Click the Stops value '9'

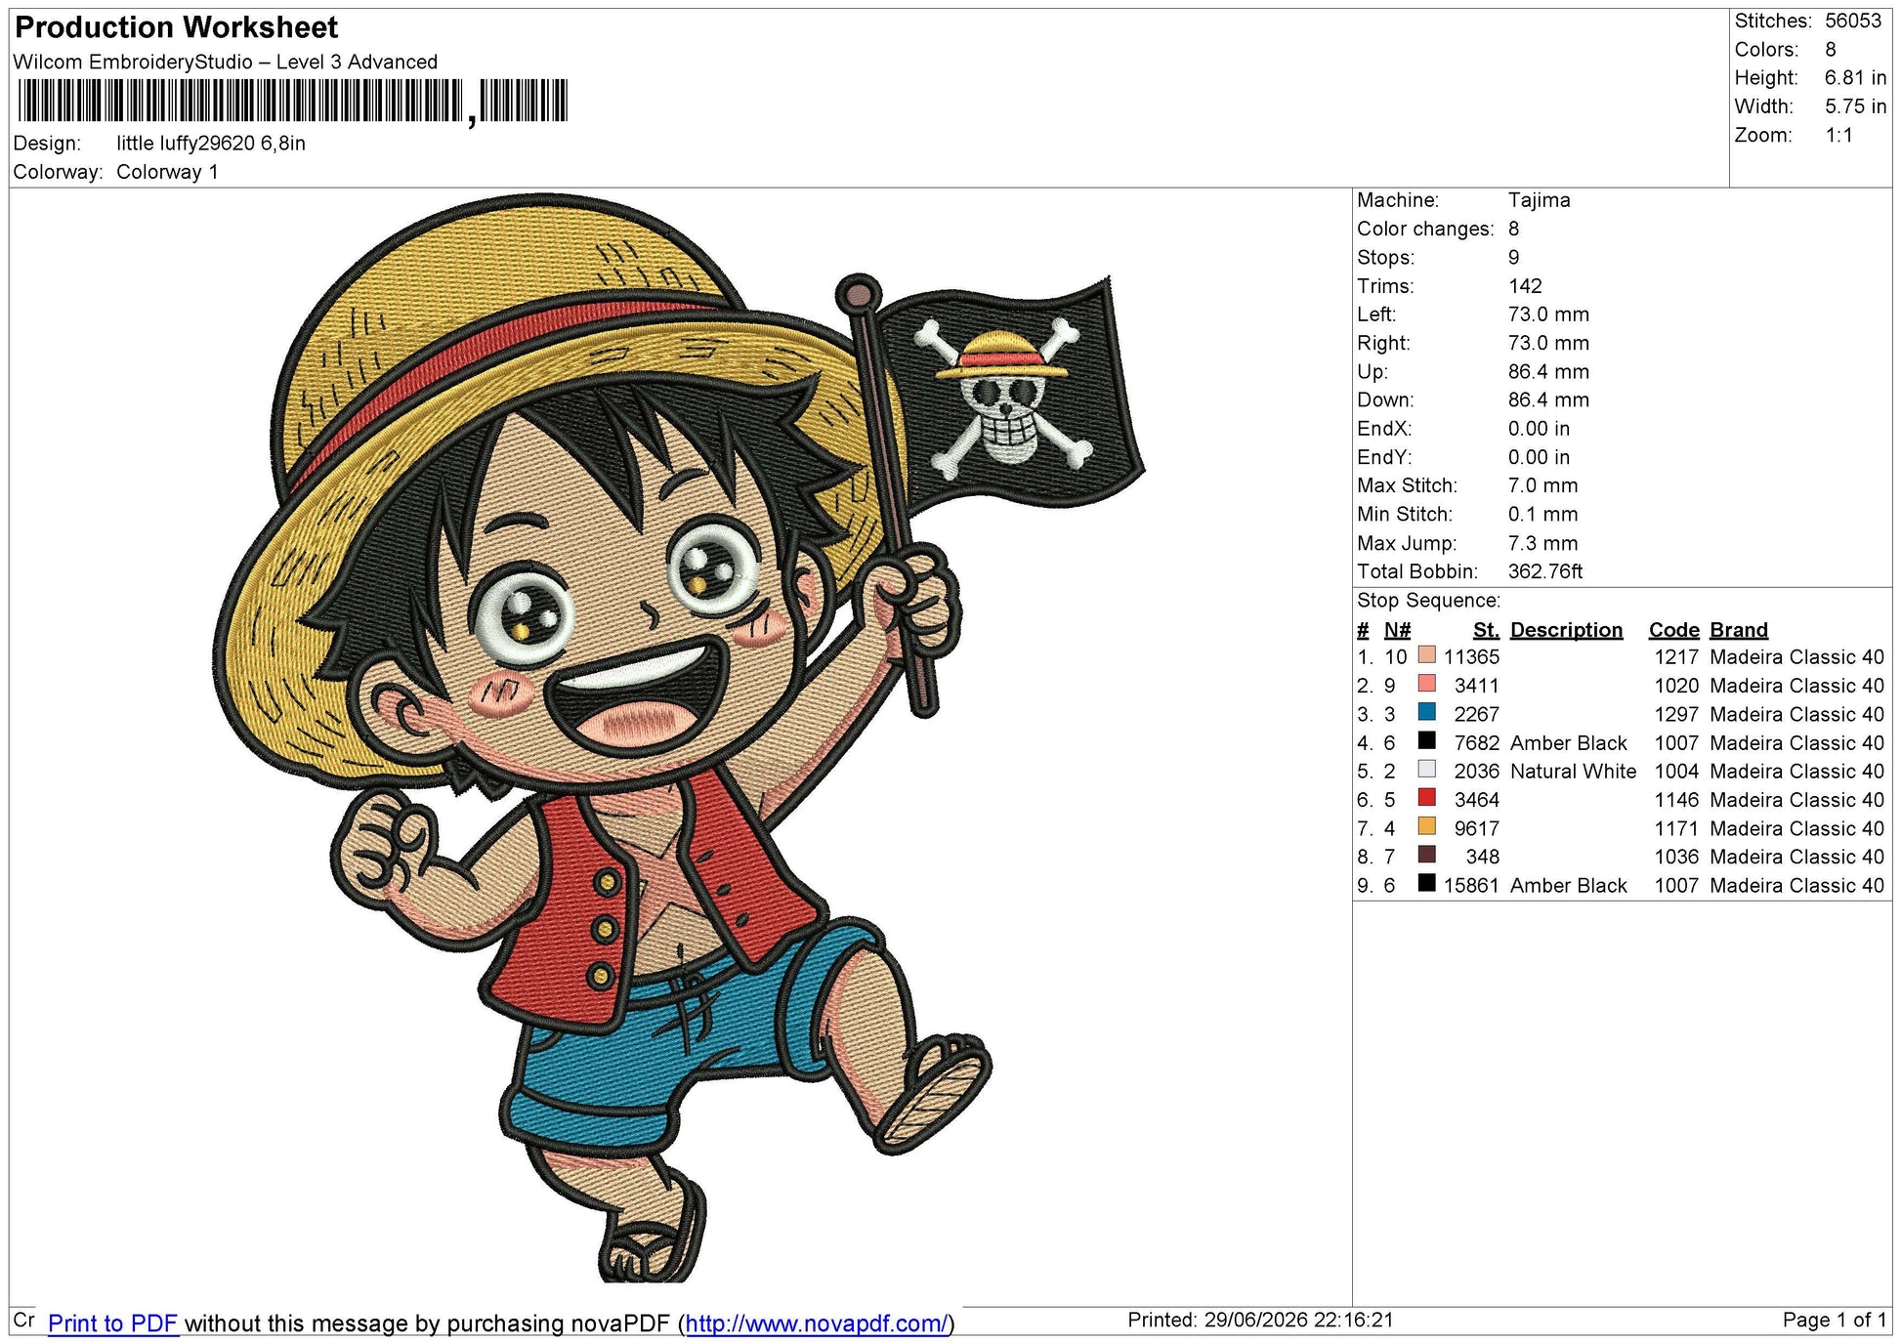click(1514, 258)
